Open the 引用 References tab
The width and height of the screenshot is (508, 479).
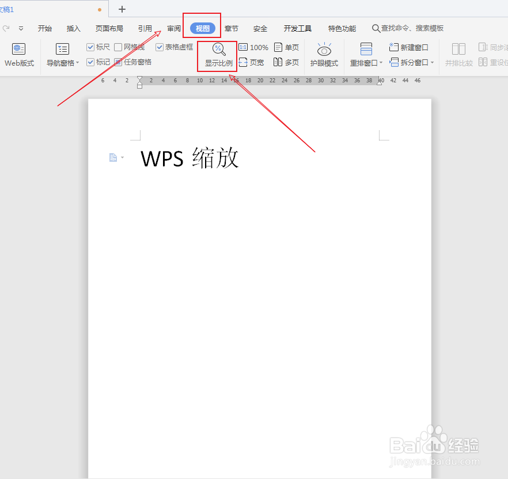[x=145, y=29]
